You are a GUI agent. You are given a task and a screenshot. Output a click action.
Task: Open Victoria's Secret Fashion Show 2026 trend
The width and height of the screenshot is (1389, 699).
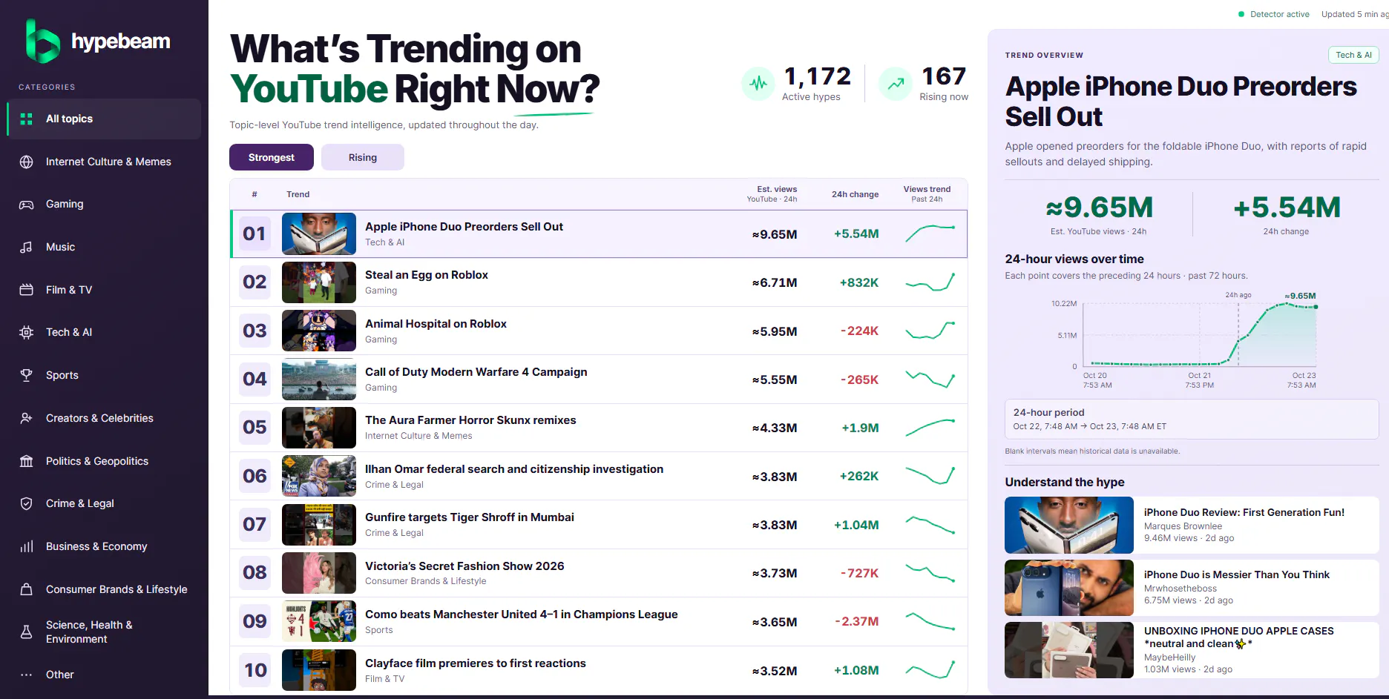599,573
